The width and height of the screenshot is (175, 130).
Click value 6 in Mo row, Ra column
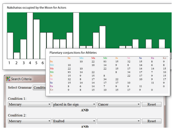coord(152,65)
